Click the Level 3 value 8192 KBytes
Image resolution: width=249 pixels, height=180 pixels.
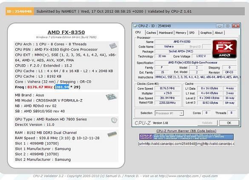tap(209, 103)
